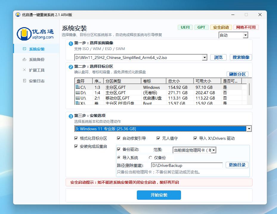Select the 仅备份 radio button
Screen dimensions: 277x214
[150, 157]
